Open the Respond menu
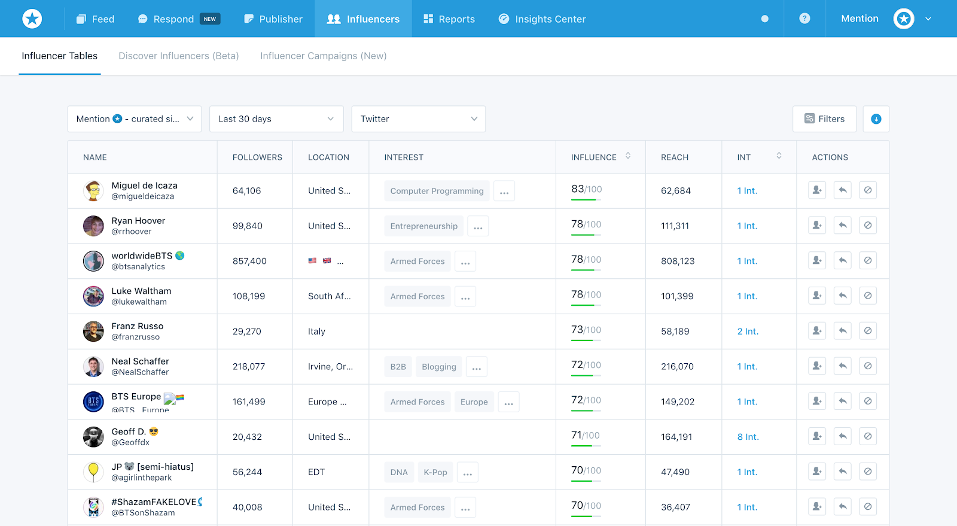This screenshot has height=526, width=957. coord(179,19)
